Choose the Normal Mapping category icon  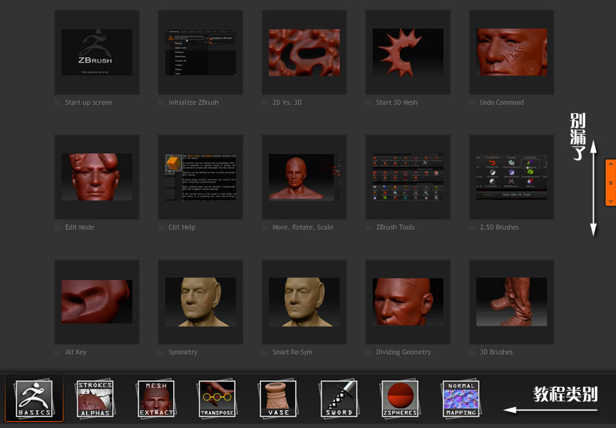(461, 398)
